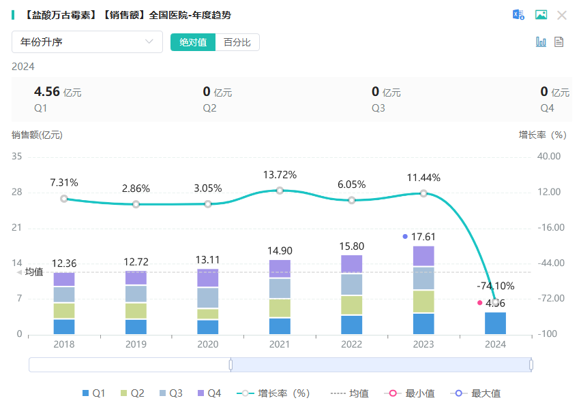Toggle 均值 line in legend
This screenshot has width=581, height=409.
349,393
